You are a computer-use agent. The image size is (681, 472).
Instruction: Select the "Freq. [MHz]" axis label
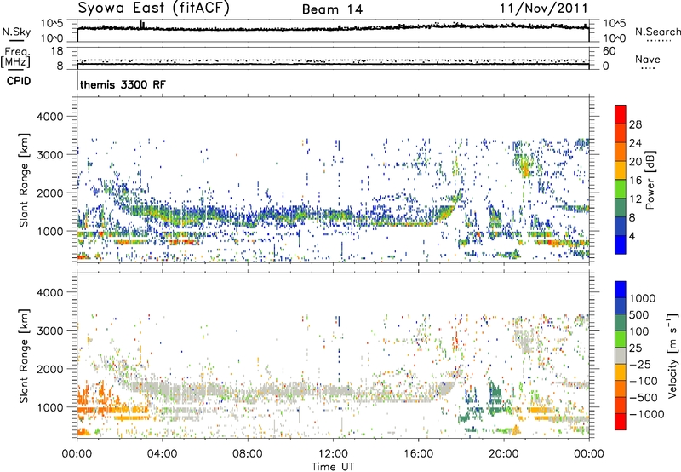15,57
